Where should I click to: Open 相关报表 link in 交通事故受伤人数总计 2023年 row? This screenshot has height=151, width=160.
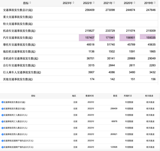click(x=150, y=128)
